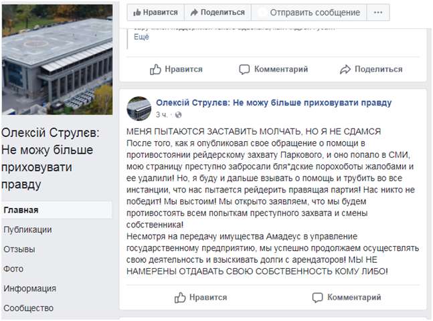
Task: Open the Фото sidebar section
Action: pyautogui.click(x=13, y=269)
